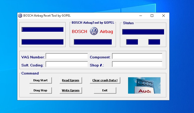Image resolution: width=194 pixels, height=113 pixels.
Task: Click the blue bar under BOSCH Airbag logo
Action: pyautogui.click(x=93, y=42)
